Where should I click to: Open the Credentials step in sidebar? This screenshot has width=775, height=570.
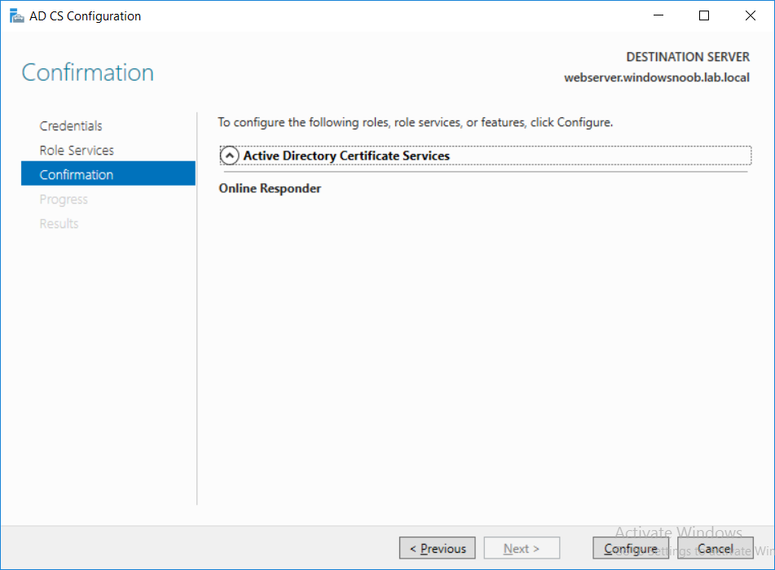[x=71, y=126]
